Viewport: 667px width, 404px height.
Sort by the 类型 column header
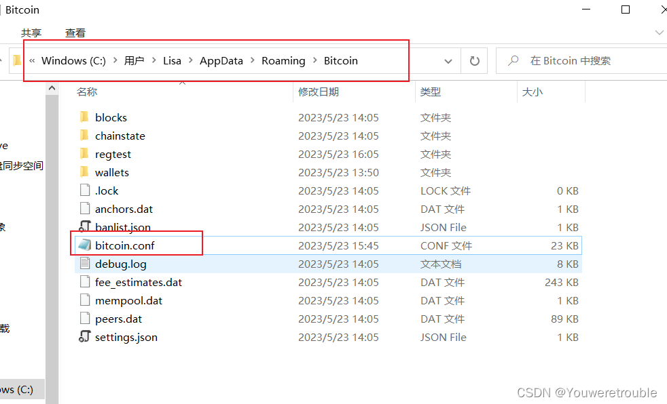431,92
